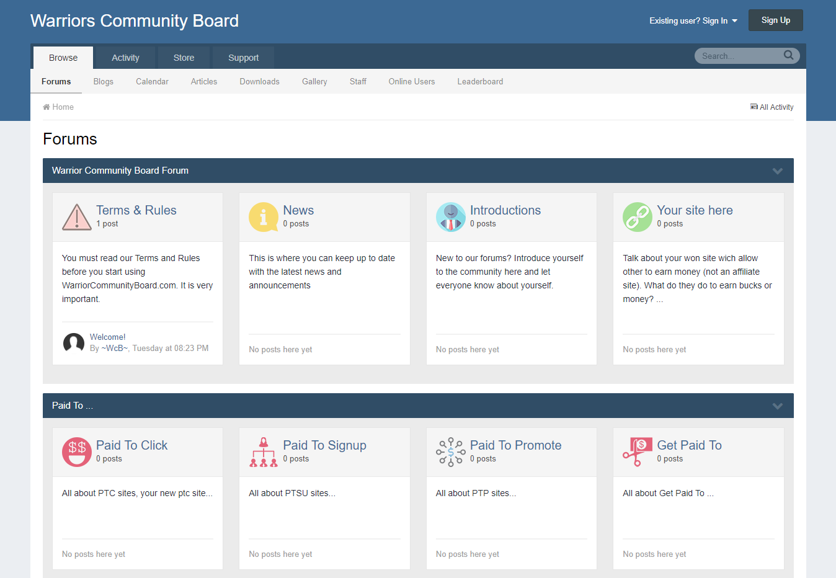Open the Welcome! post link

[108, 337]
